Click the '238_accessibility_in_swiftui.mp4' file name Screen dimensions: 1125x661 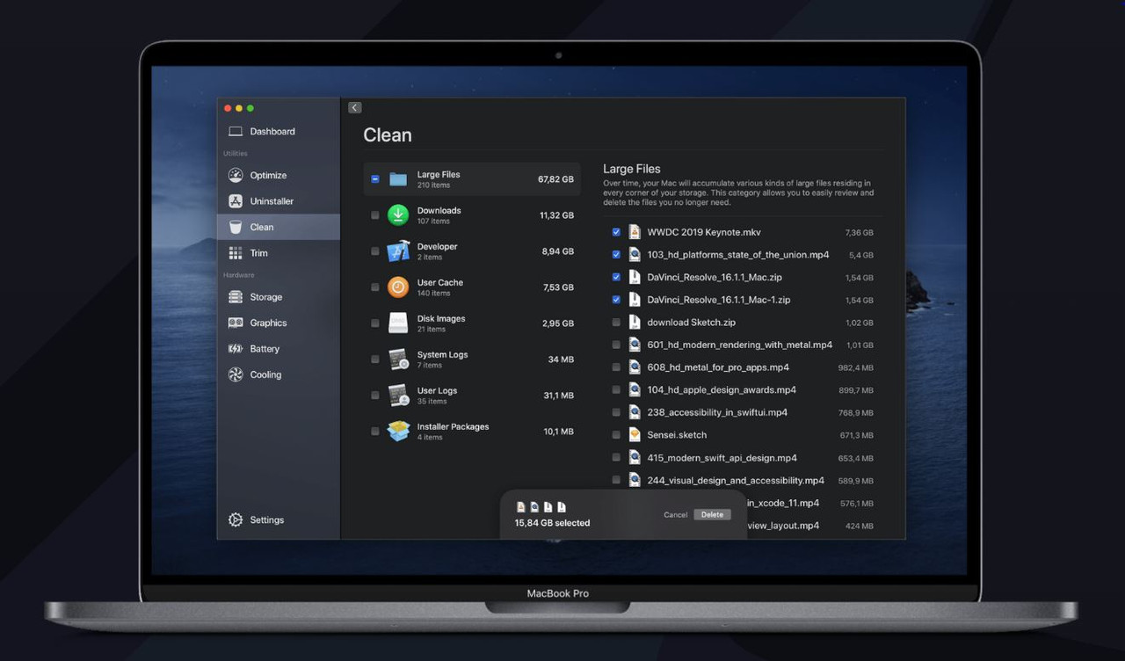click(717, 412)
